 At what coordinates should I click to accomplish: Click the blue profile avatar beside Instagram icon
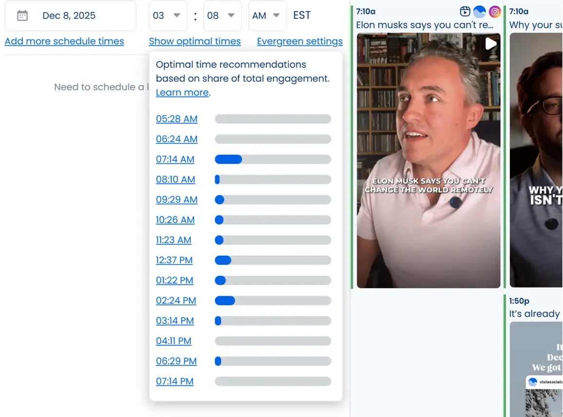point(480,12)
